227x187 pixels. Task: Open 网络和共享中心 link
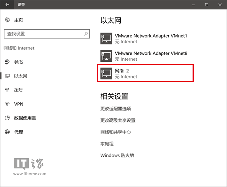[115, 132]
